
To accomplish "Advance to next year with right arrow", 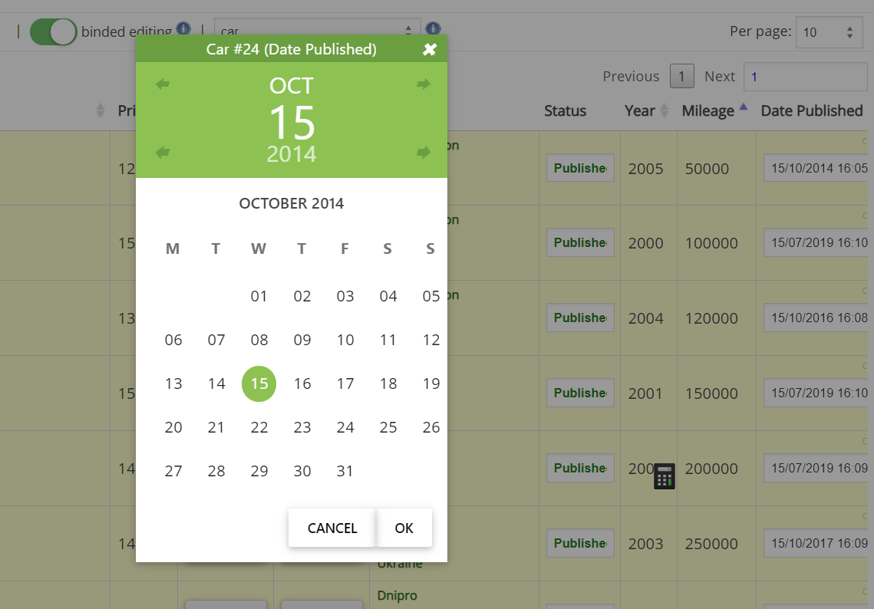I will 423,152.
